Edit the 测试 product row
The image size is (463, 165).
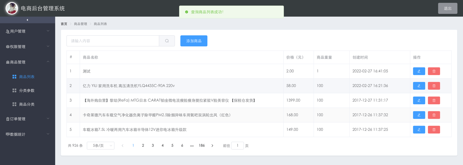[419, 71]
